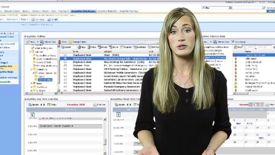Open Manage Folders in mailbox toolbar

(x=77, y=42)
